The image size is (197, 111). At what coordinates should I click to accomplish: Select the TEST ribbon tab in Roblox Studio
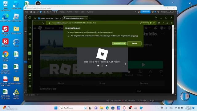point(77,12)
